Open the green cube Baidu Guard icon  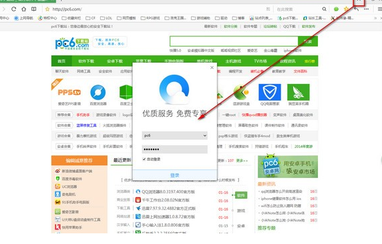point(126,92)
